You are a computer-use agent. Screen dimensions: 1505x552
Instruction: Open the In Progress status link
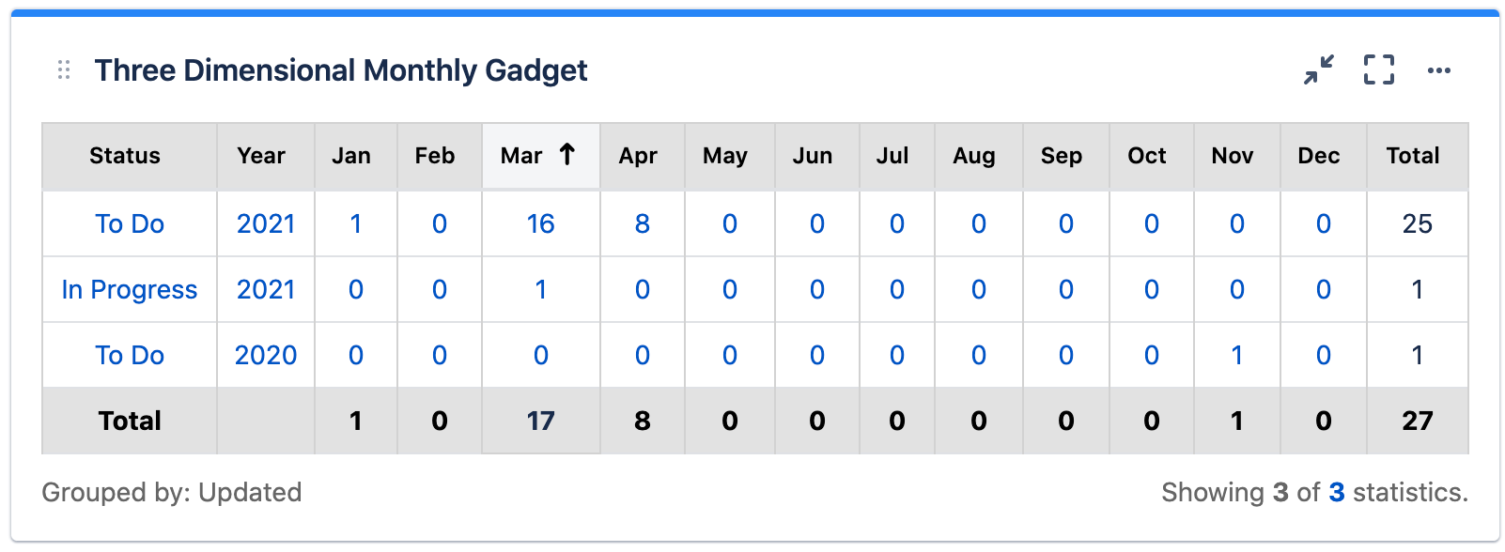[x=129, y=289]
